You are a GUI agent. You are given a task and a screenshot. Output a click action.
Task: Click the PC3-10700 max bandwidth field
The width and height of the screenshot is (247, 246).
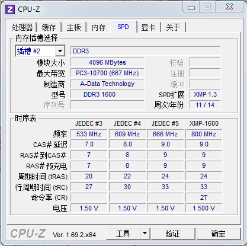coord(107,73)
